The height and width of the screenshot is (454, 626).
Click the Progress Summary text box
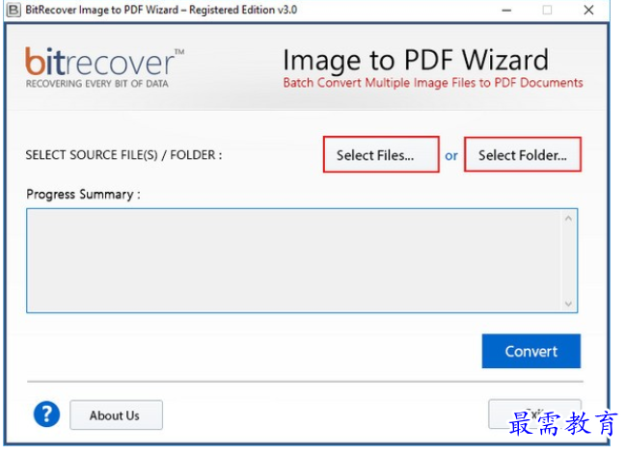302,260
